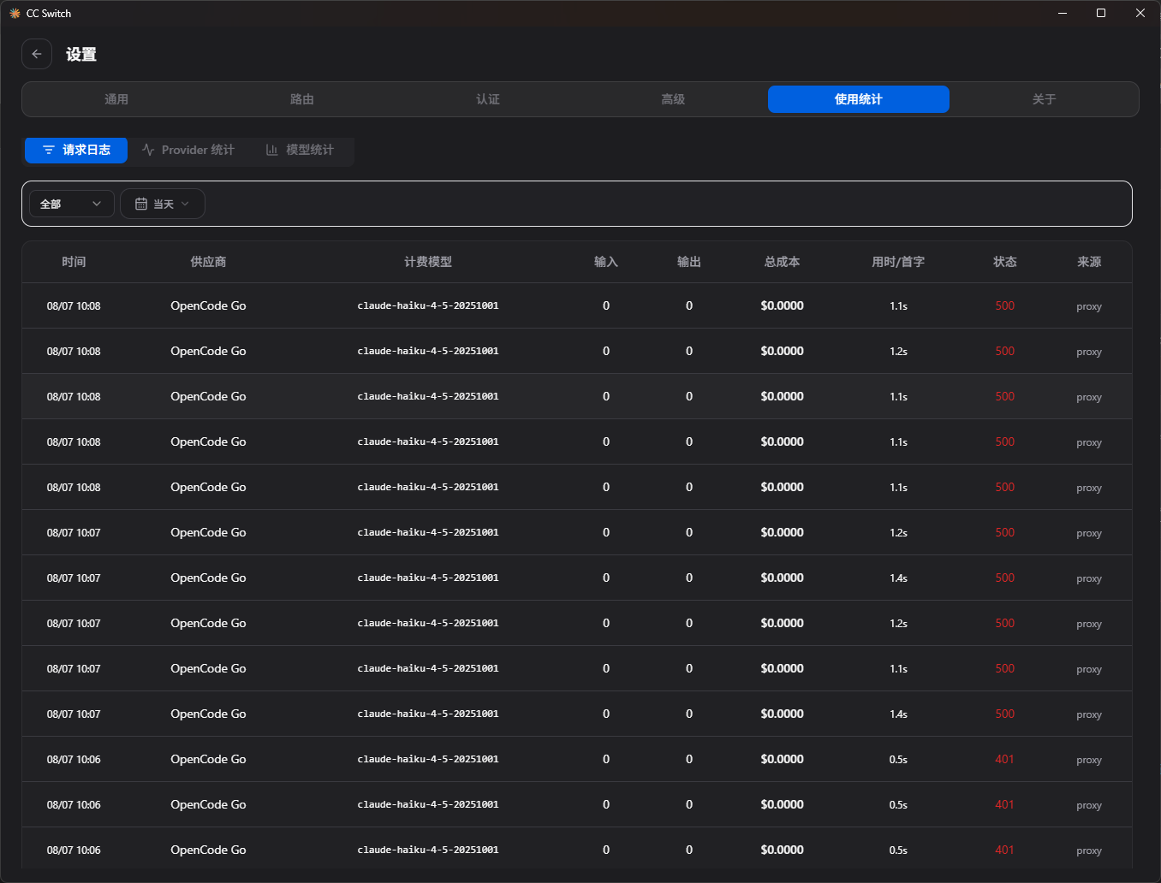Switch to the 通用 tab
This screenshot has width=1161, height=883.
click(x=116, y=99)
